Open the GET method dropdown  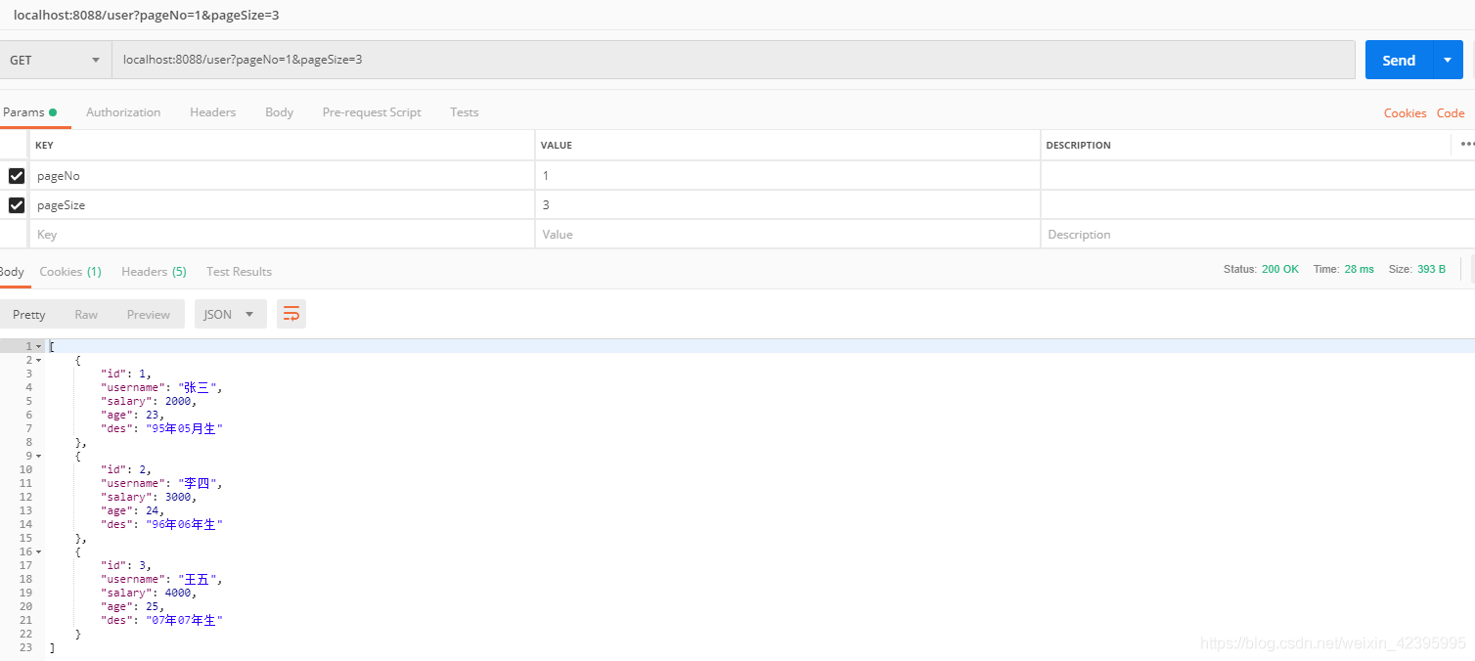55,60
